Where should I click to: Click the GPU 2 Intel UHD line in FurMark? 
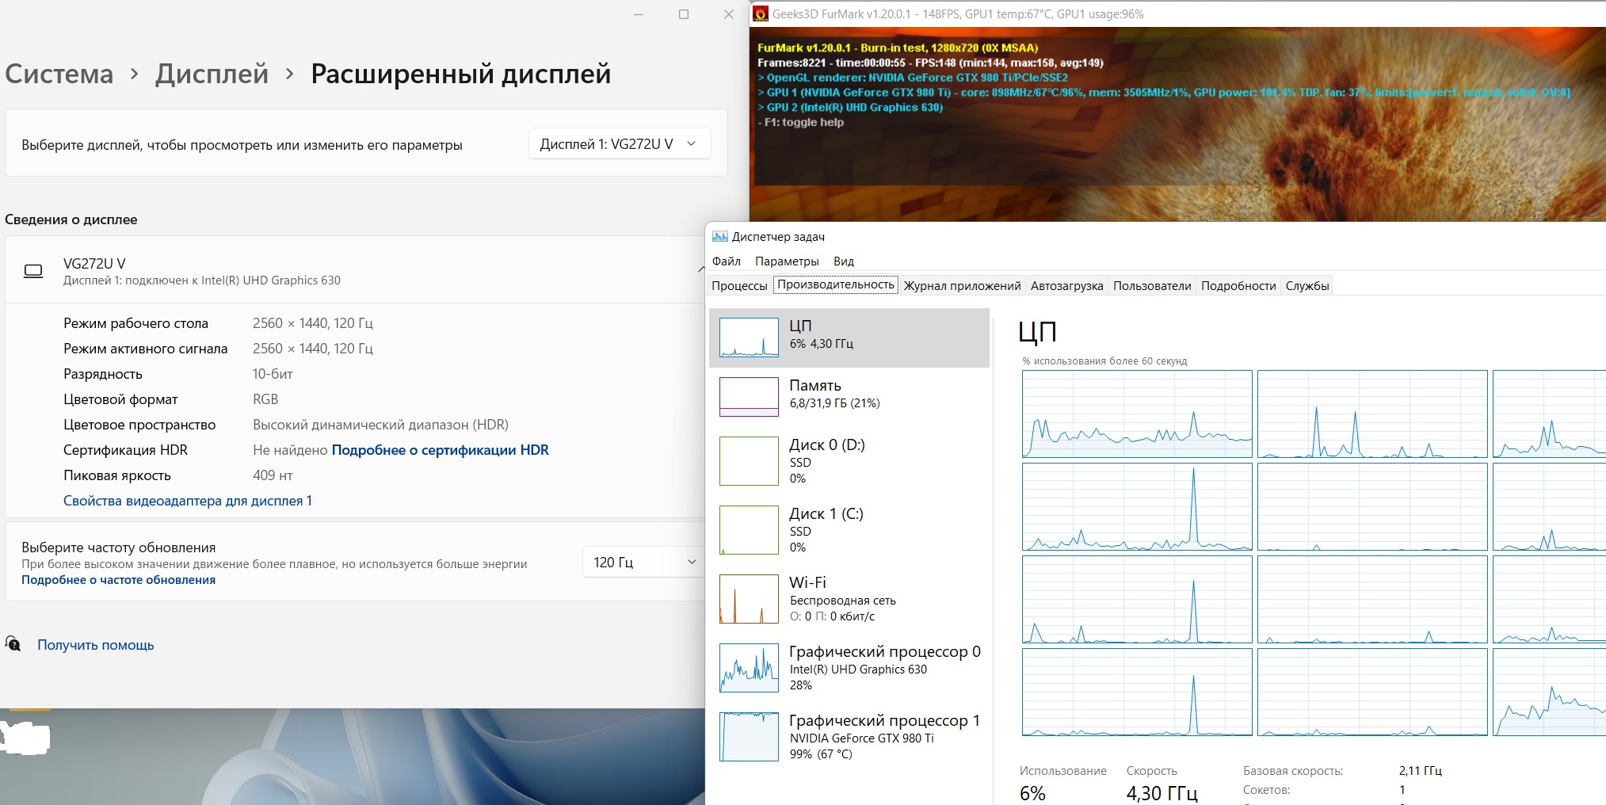click(850, 107)
